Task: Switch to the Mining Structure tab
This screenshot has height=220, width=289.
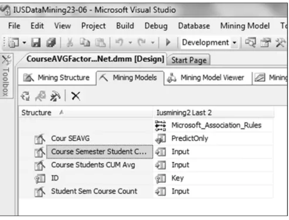Action: 56,77
